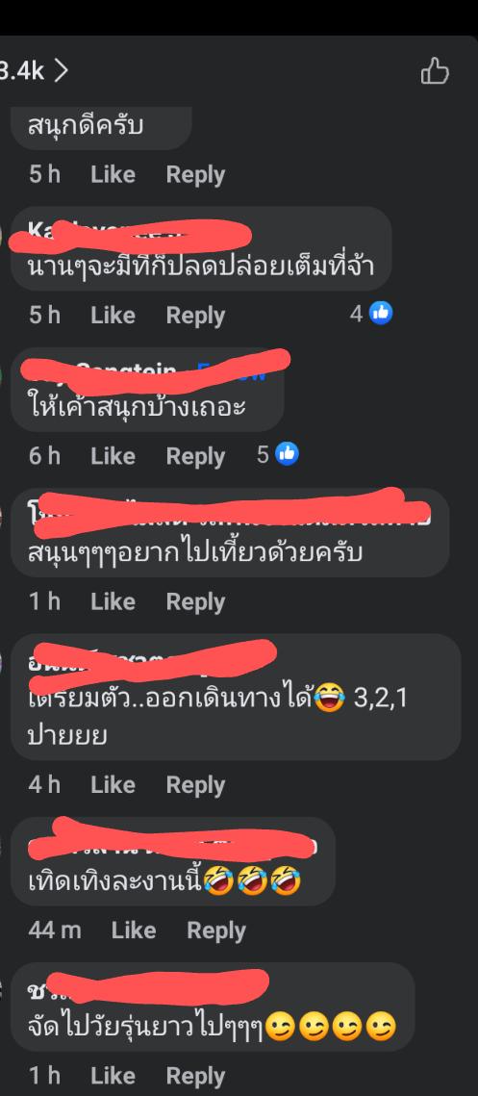Like the 'จัดไปวัยรุ่นยาวไป' comment
The image size is (478, 1096).
click(113, 1076)
